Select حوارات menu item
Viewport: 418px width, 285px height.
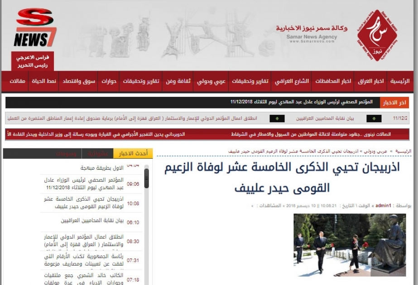click(109, 81)
